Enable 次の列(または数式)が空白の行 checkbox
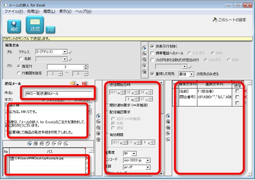Screen dimensions: 255x180 (152, 60)
